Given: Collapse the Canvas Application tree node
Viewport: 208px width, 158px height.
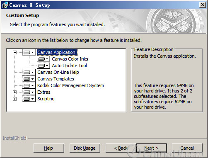Looking at the screenshot, I should tap(15, 52).
